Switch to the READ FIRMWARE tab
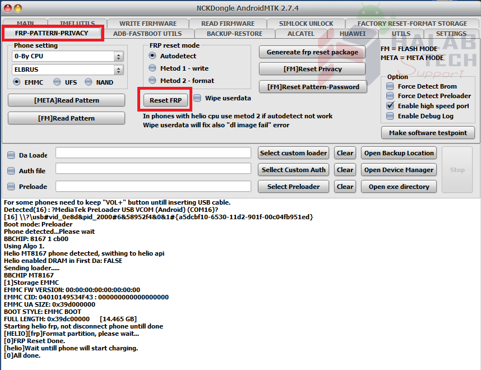Screen dimensions: 481x370 click(x=228, y=24)
